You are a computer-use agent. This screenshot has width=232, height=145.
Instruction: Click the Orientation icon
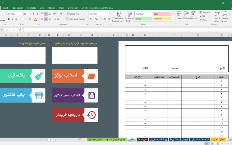55,14
